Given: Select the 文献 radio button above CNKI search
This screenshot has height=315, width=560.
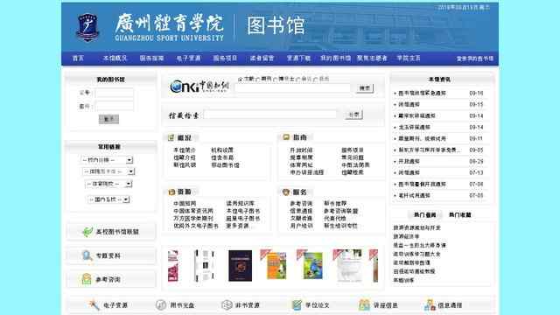Looking at the screenshot, I should pos(240,80).
